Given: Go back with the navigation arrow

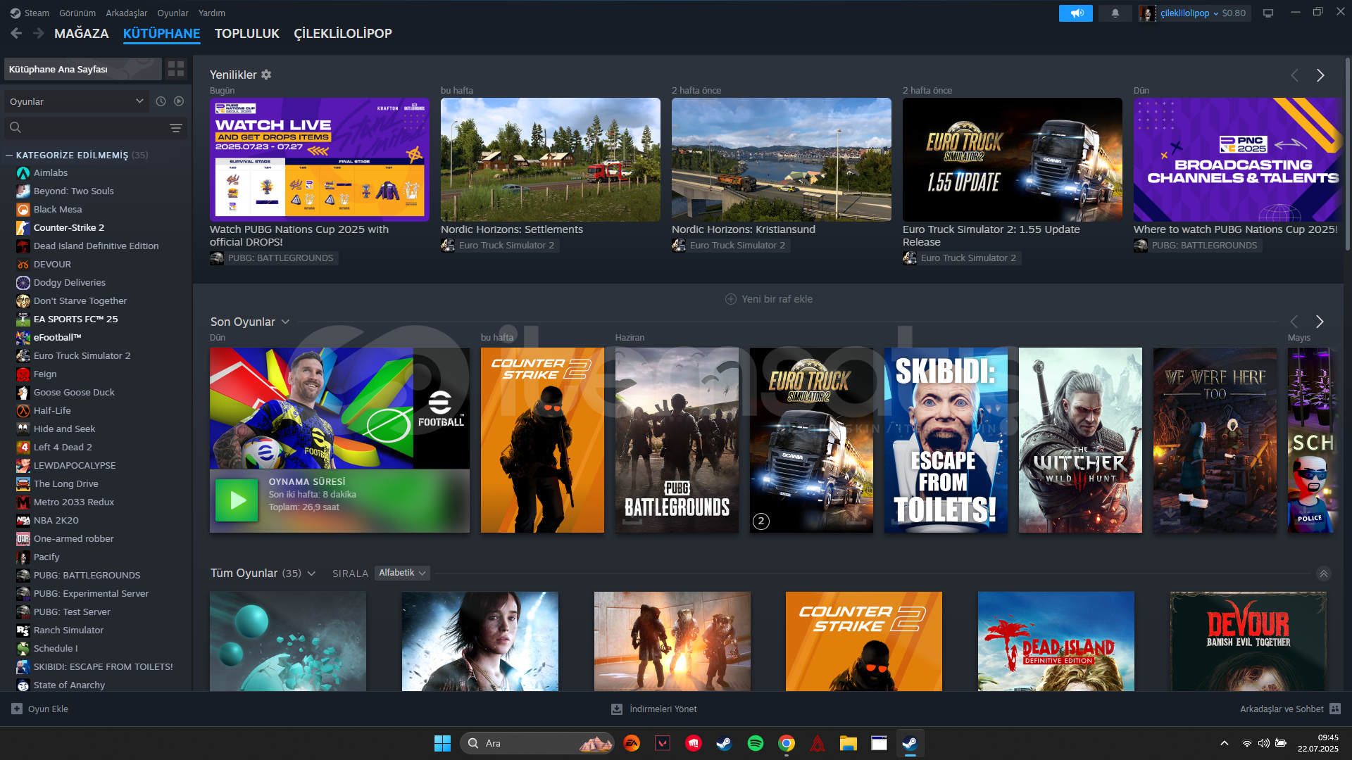Looking at the screenshot, I should click(16, 33).
